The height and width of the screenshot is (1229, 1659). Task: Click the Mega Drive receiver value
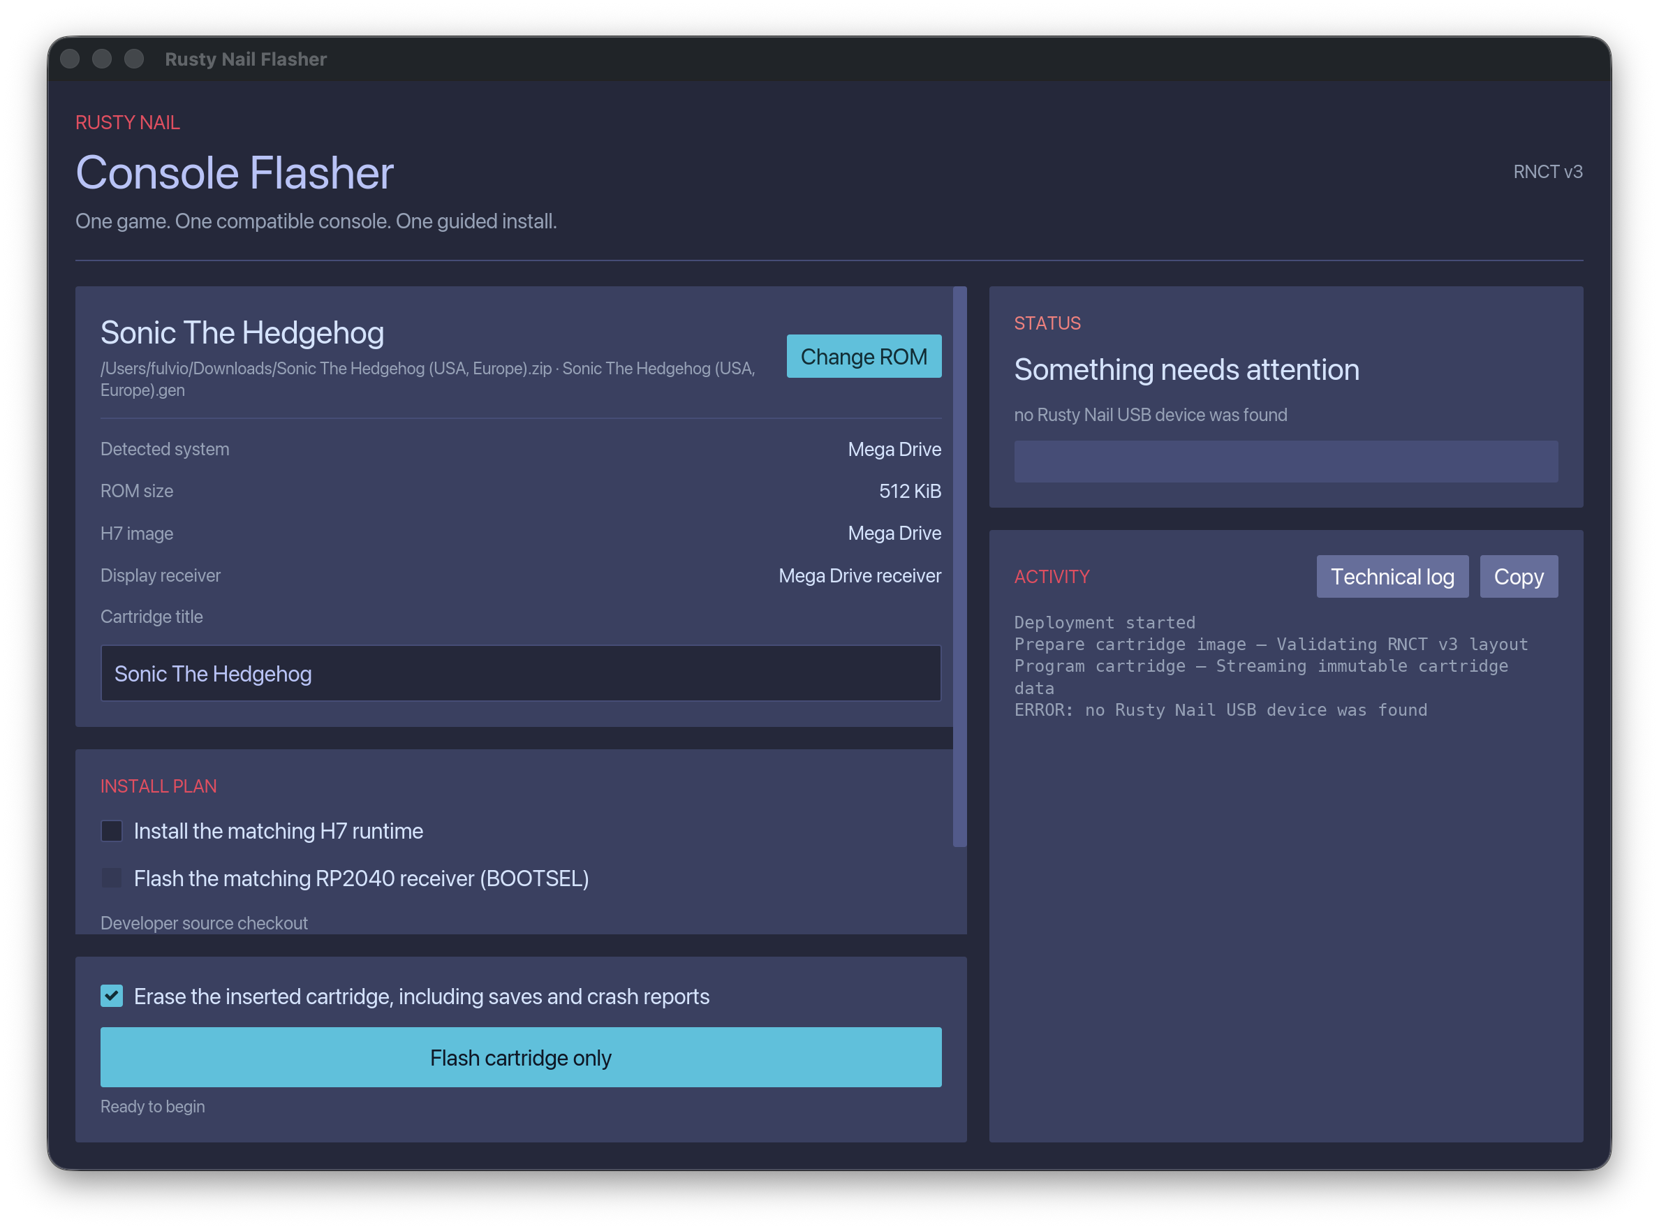[x=860, y=575]
